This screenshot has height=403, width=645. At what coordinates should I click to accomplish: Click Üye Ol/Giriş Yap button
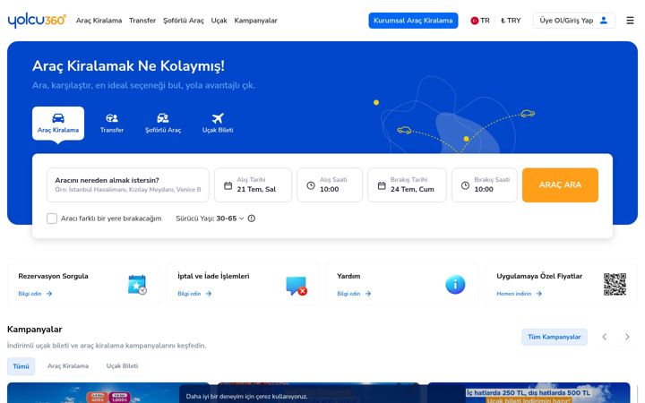[x=574, y=21]
